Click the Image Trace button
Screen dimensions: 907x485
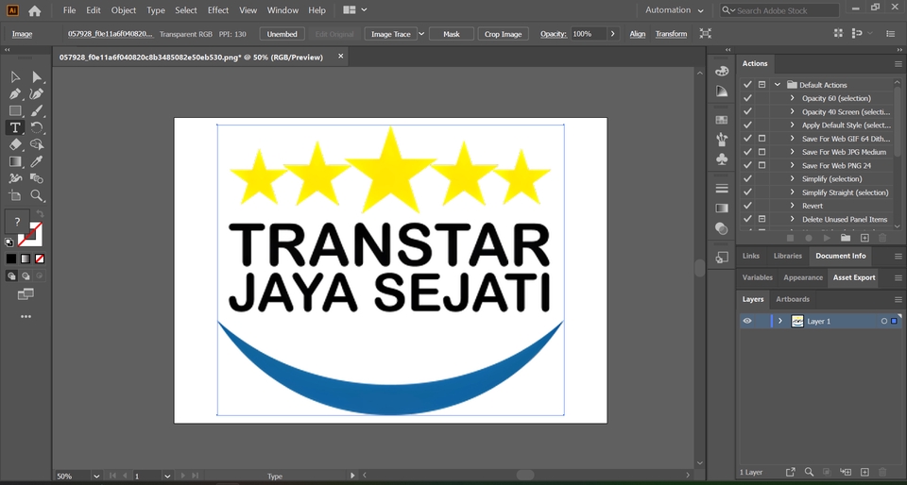(x=390, y=34)
